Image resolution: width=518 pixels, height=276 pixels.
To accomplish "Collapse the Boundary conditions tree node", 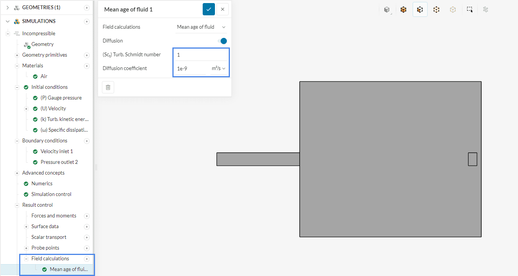I will click(17, 141).
